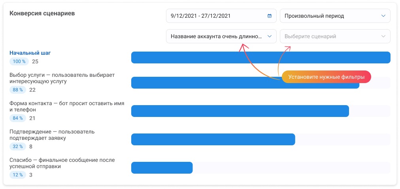Image resolution: width=400 pixels, height=189 pixels.
Task: Click the 12 % badge
Action: click(18, 175)
